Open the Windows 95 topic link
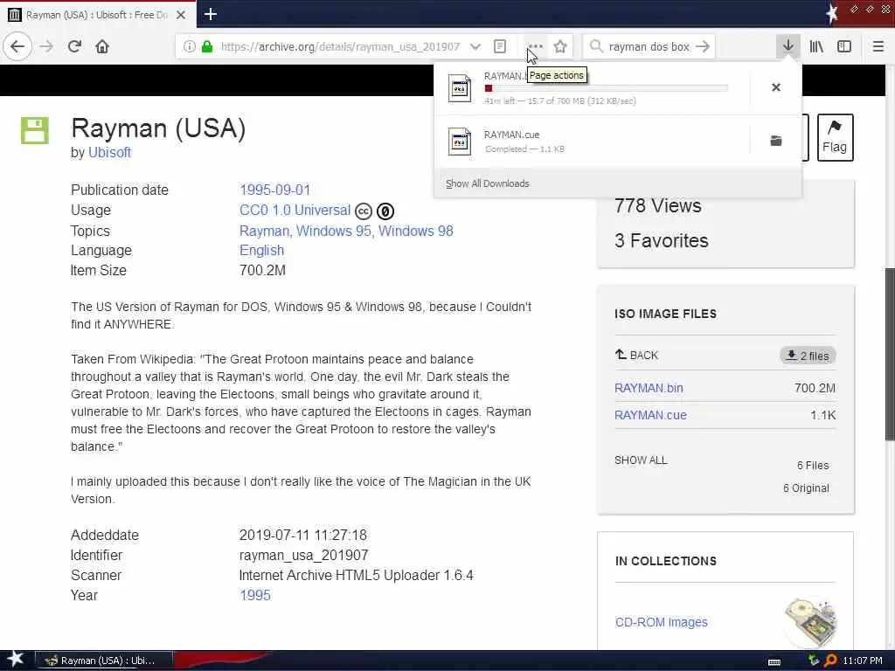This screenshot has height=671, width=895. coord(335,231)
